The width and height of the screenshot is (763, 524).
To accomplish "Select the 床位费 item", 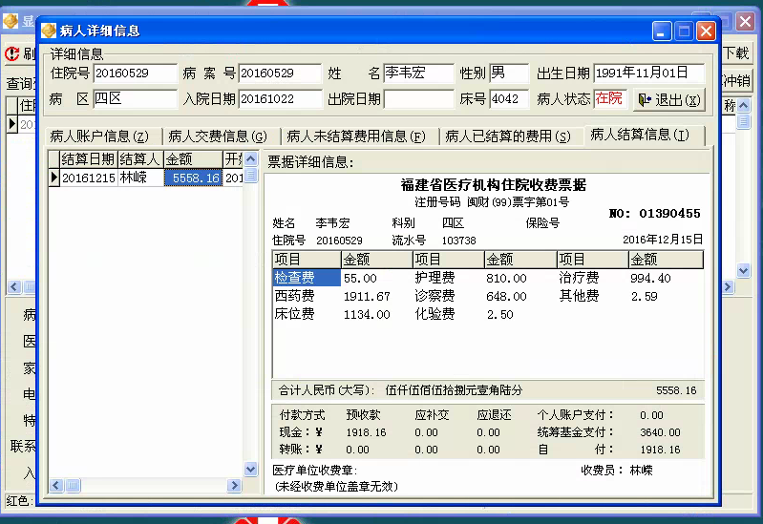I will tap(295, 314).
